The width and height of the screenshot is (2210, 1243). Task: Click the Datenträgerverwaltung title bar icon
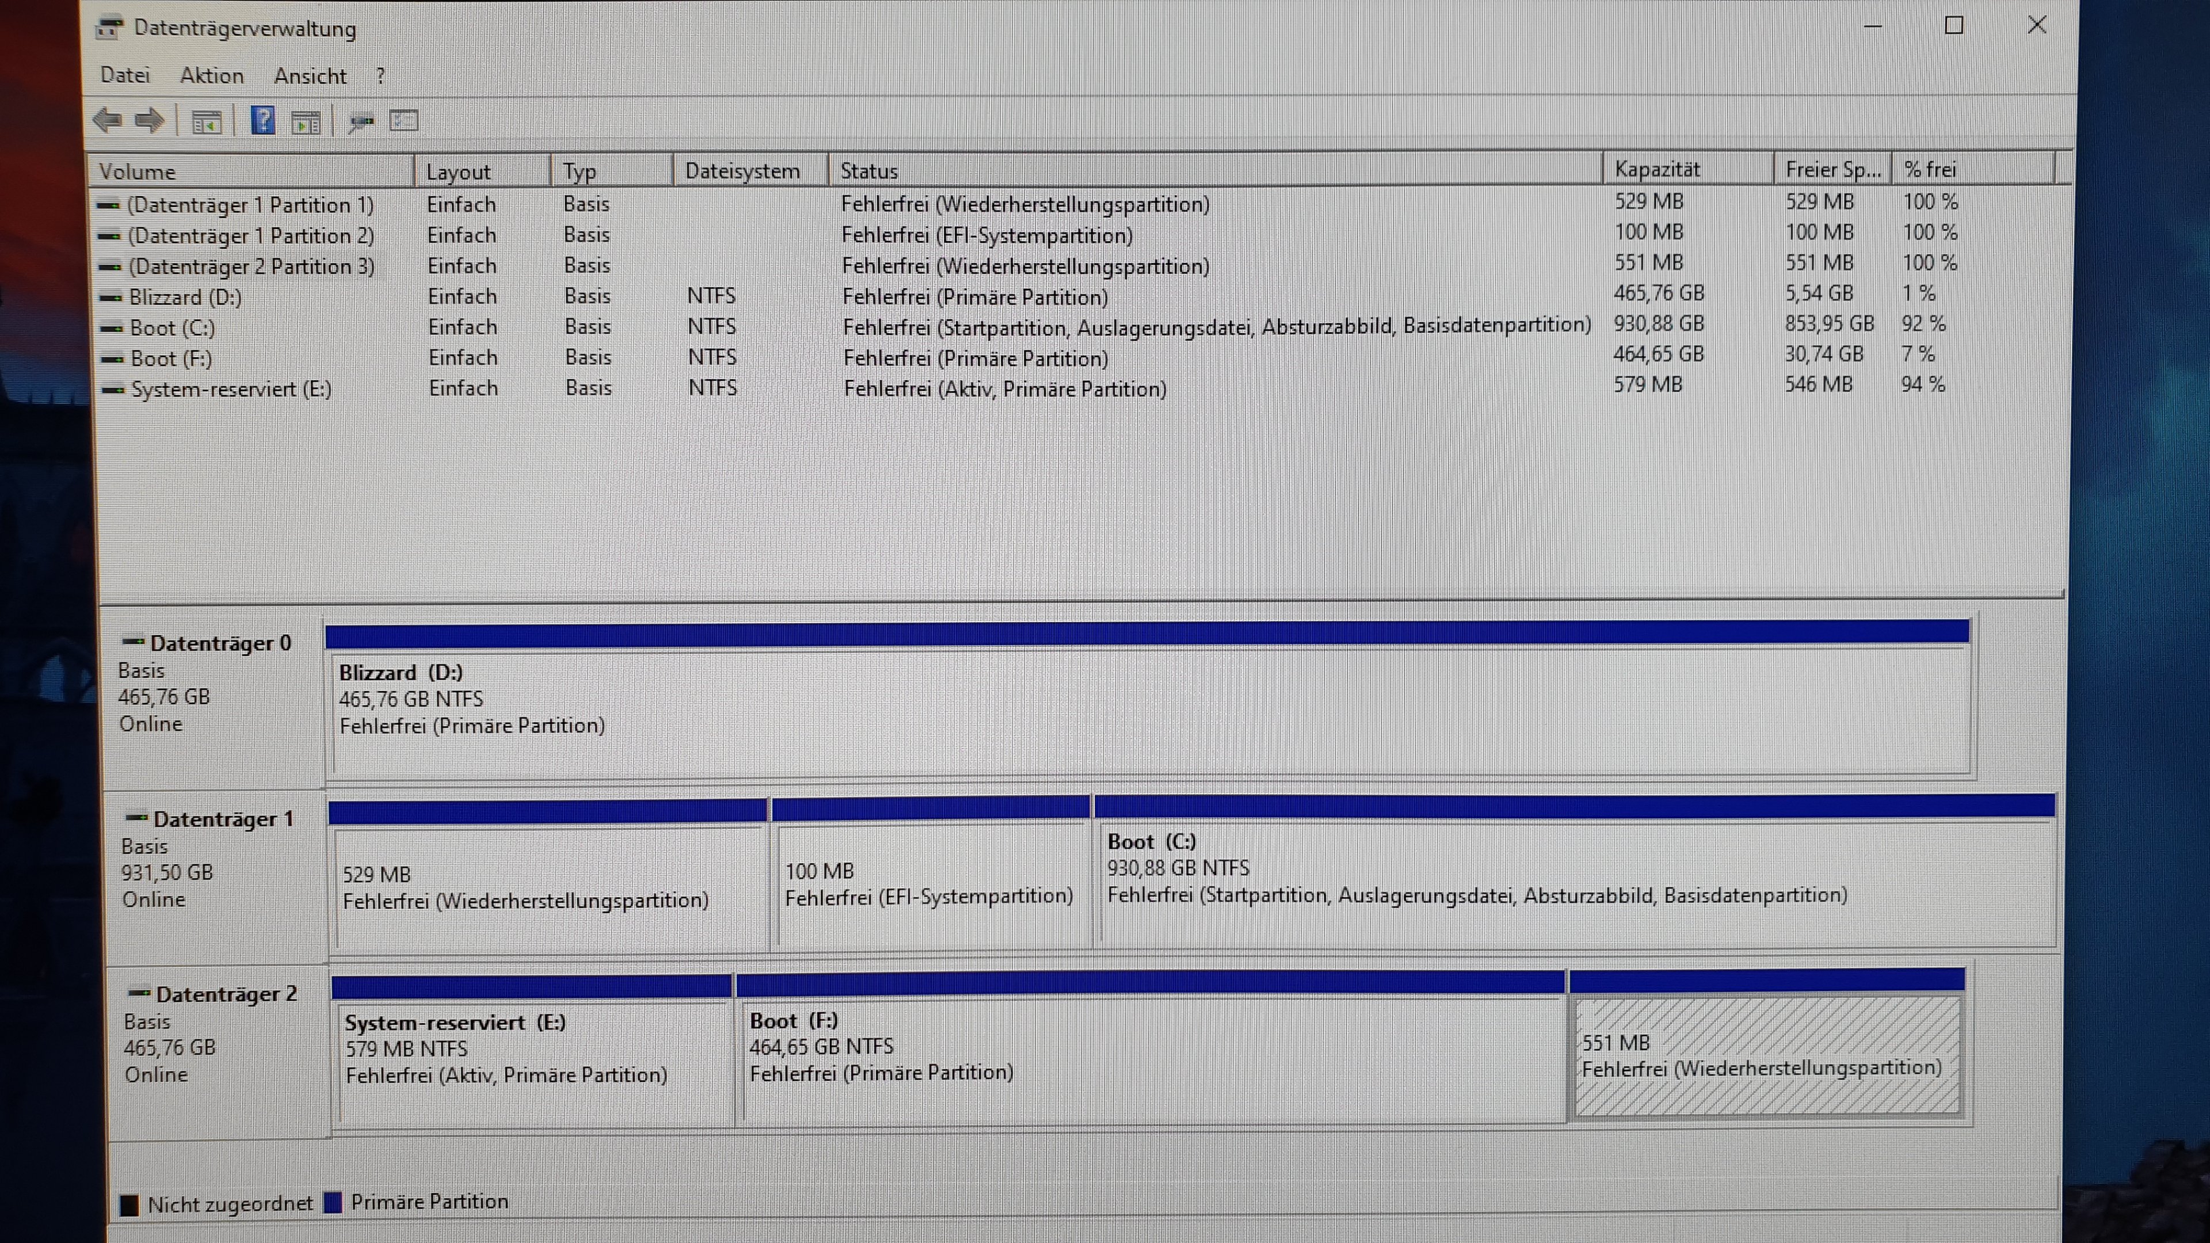point(109,28)
